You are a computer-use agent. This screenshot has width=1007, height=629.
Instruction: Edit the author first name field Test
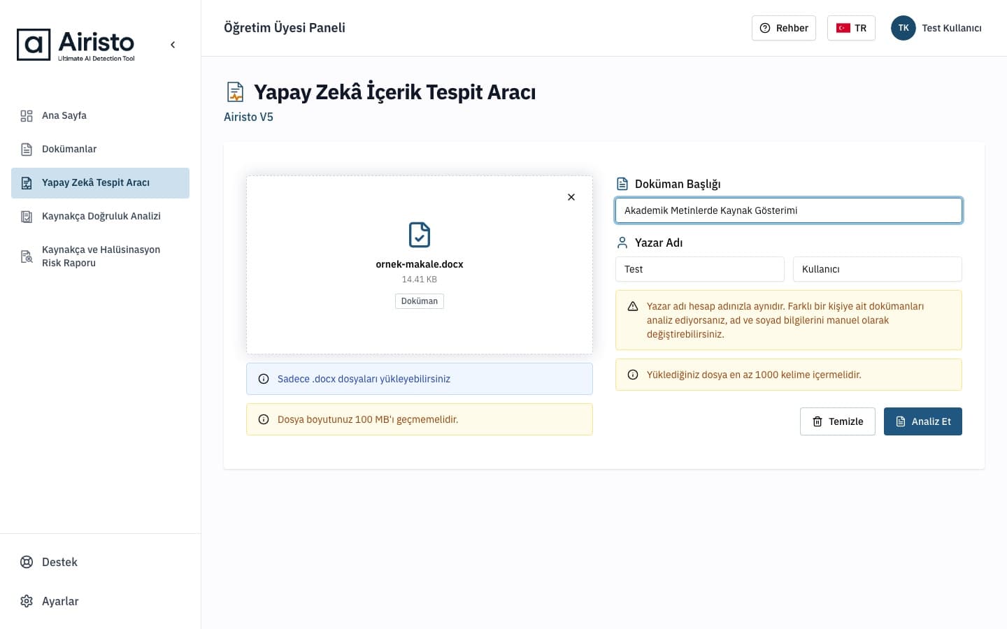[700, 269]
